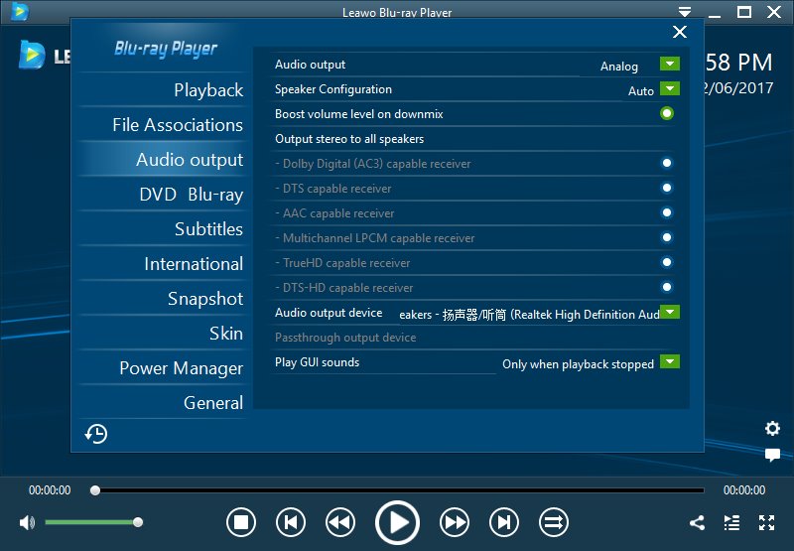Click the rewind button
This screenshot has width=794, height=551.
click(x=339, y=522)
